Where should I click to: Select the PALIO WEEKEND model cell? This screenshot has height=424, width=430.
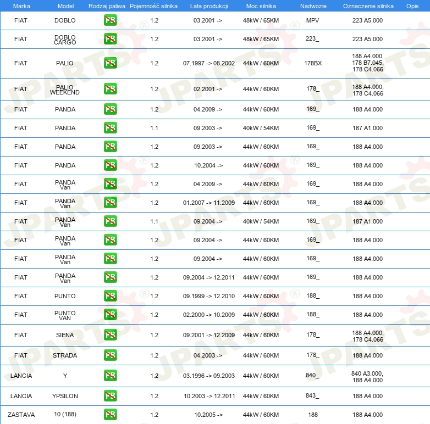(65, 90)
